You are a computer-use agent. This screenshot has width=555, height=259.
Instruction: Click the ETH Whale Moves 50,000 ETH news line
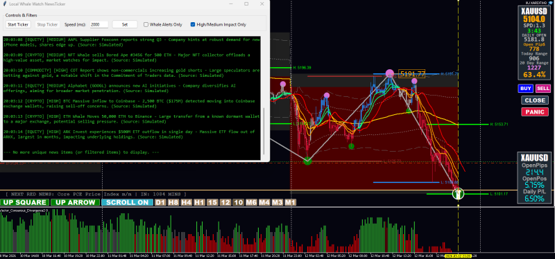[132, 118]
